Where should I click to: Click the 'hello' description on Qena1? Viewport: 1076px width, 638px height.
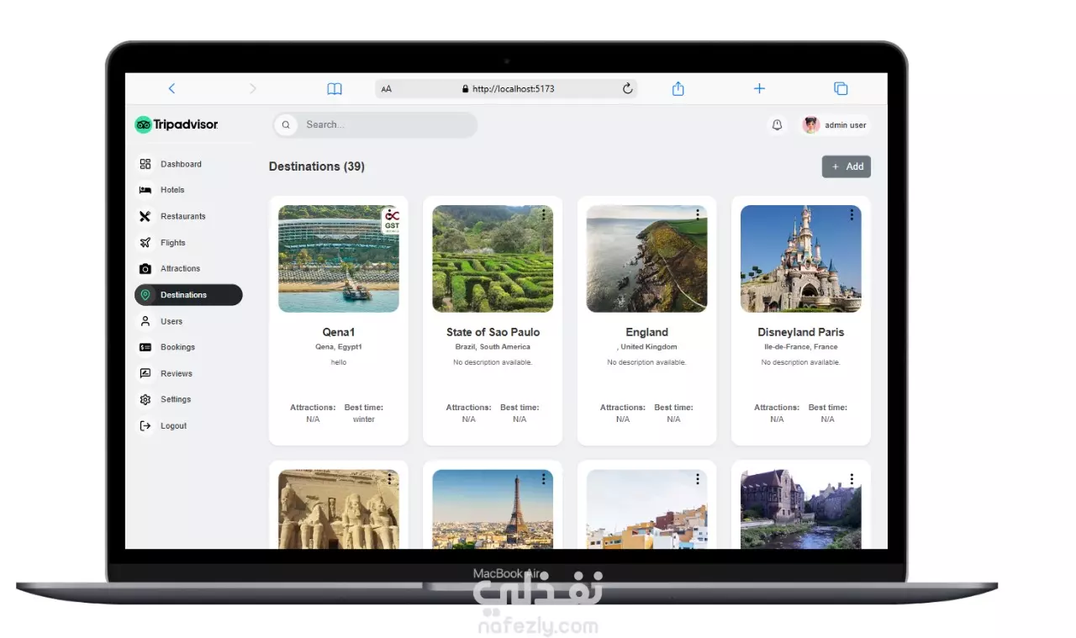(339, 362)
